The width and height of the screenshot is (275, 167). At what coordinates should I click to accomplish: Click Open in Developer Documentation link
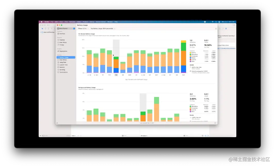(227, 48)
